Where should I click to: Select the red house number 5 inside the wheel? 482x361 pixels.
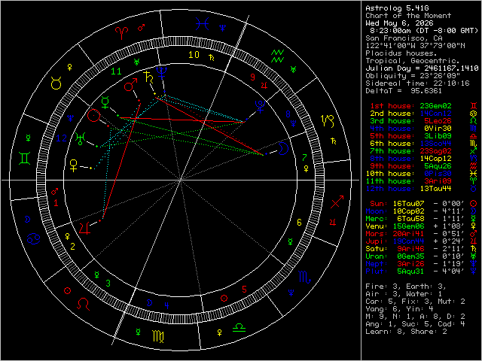[x=244, y=289]
